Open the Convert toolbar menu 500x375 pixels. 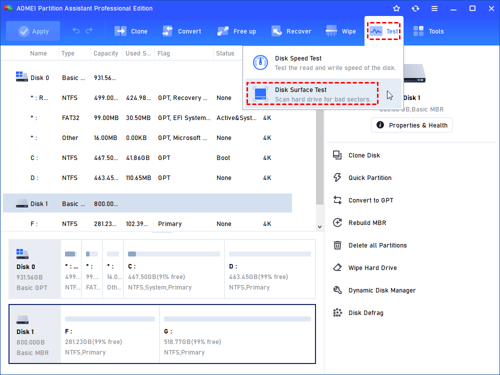[181, 31]
